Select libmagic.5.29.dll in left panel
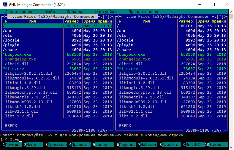Image resolution: width=234 pixels, height=150 pixels. [x=57, y=88]
